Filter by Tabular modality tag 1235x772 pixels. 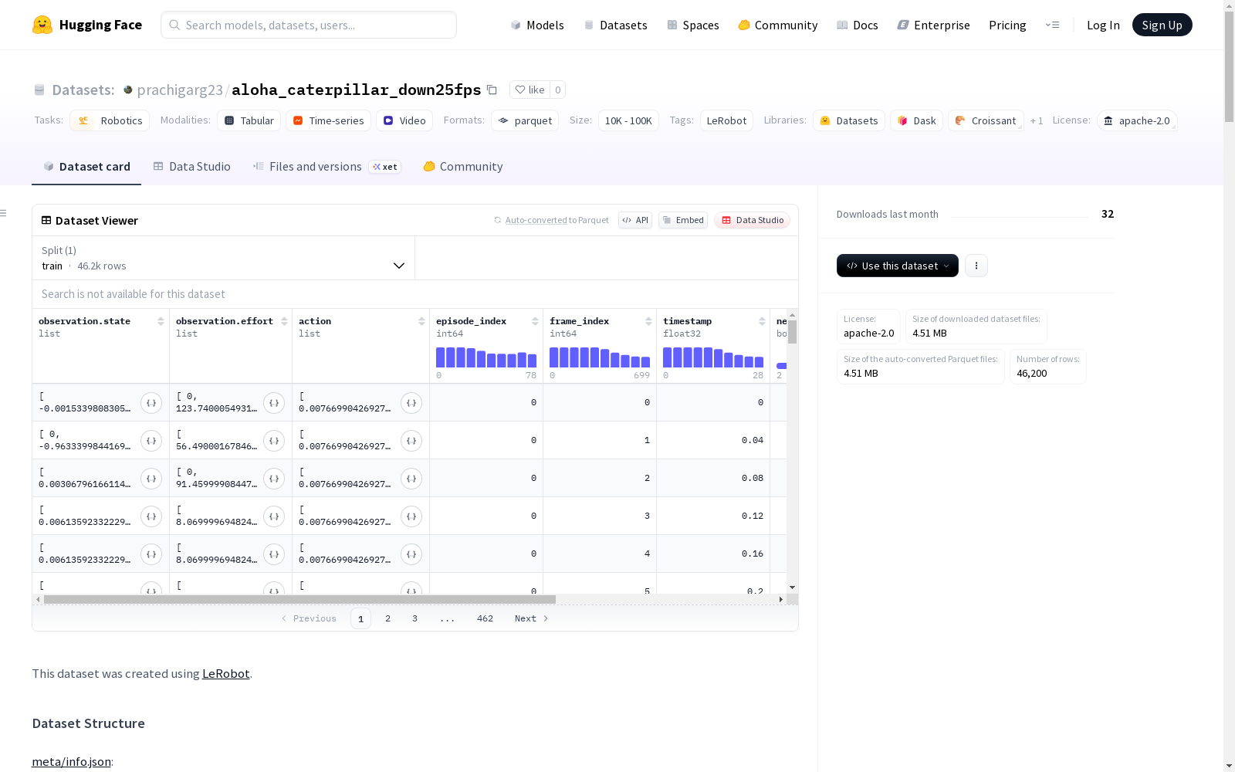[x=249, y=120]
